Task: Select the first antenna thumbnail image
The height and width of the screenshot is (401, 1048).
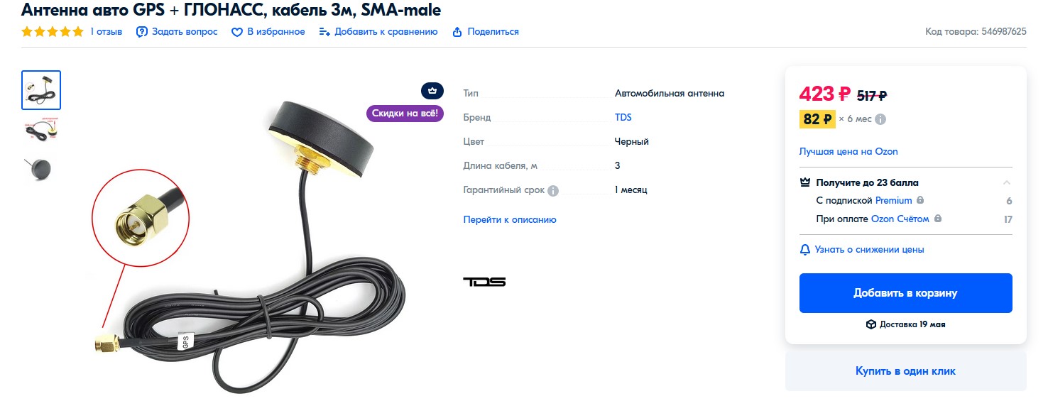Action: (x=41, y=90)
